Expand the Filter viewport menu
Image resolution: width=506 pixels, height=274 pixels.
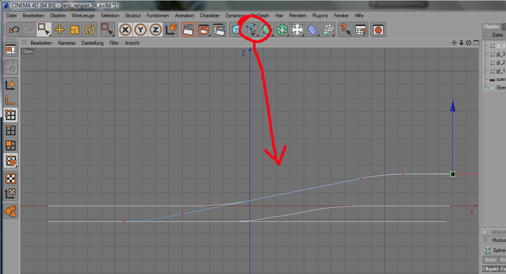pyautogui.click(x=114, y=43)
